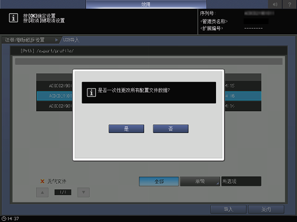The height and width of the screenshot is (222, 297).
Task: Confirm with the 是 button
Action: point(126,128)
